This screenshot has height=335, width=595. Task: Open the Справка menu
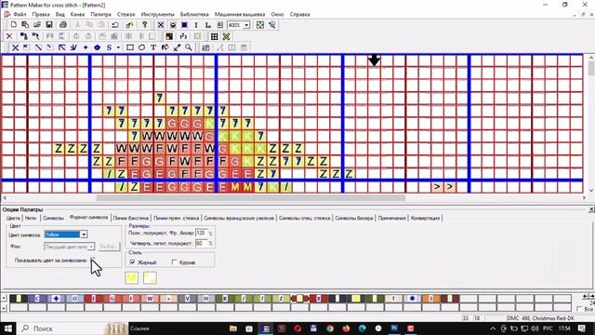pos(299,14)
